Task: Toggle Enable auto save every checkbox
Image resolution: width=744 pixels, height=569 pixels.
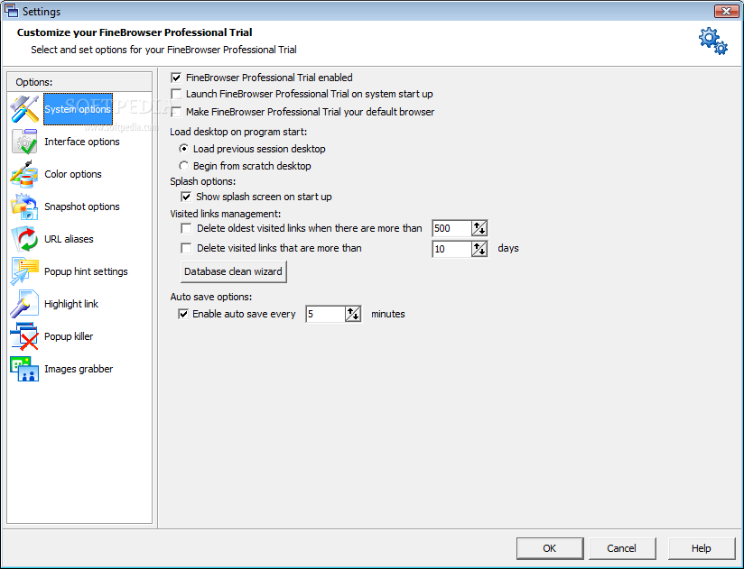Action: tap(183, 314)
